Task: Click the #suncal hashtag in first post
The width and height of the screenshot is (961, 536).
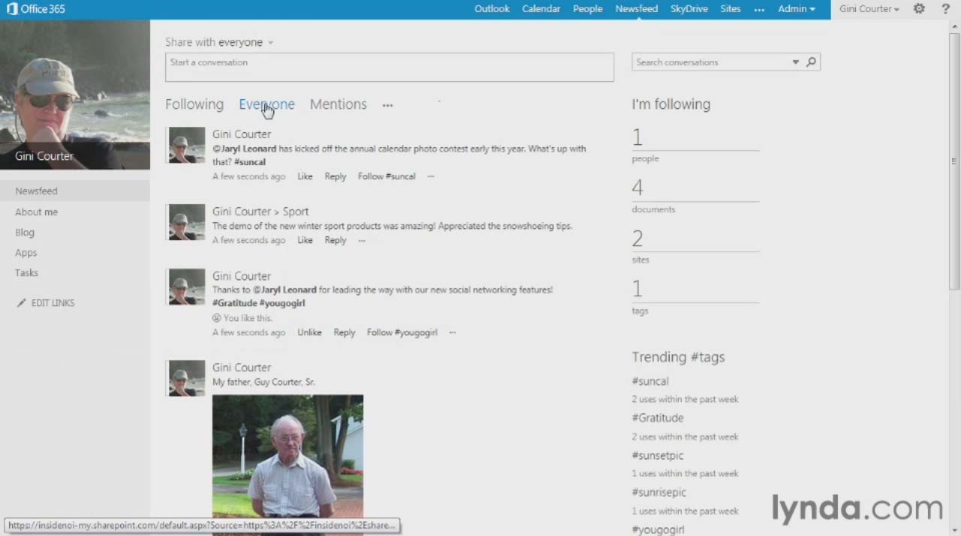Action: (x=250, y=162)
